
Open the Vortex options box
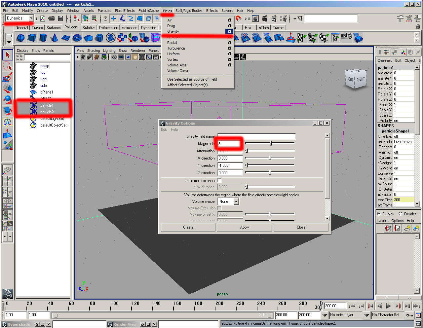click(230, 59)
